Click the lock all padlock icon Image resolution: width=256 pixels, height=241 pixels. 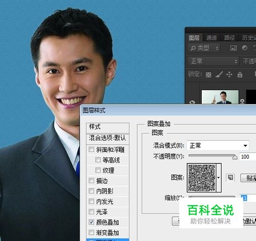[x=240, y=74]
